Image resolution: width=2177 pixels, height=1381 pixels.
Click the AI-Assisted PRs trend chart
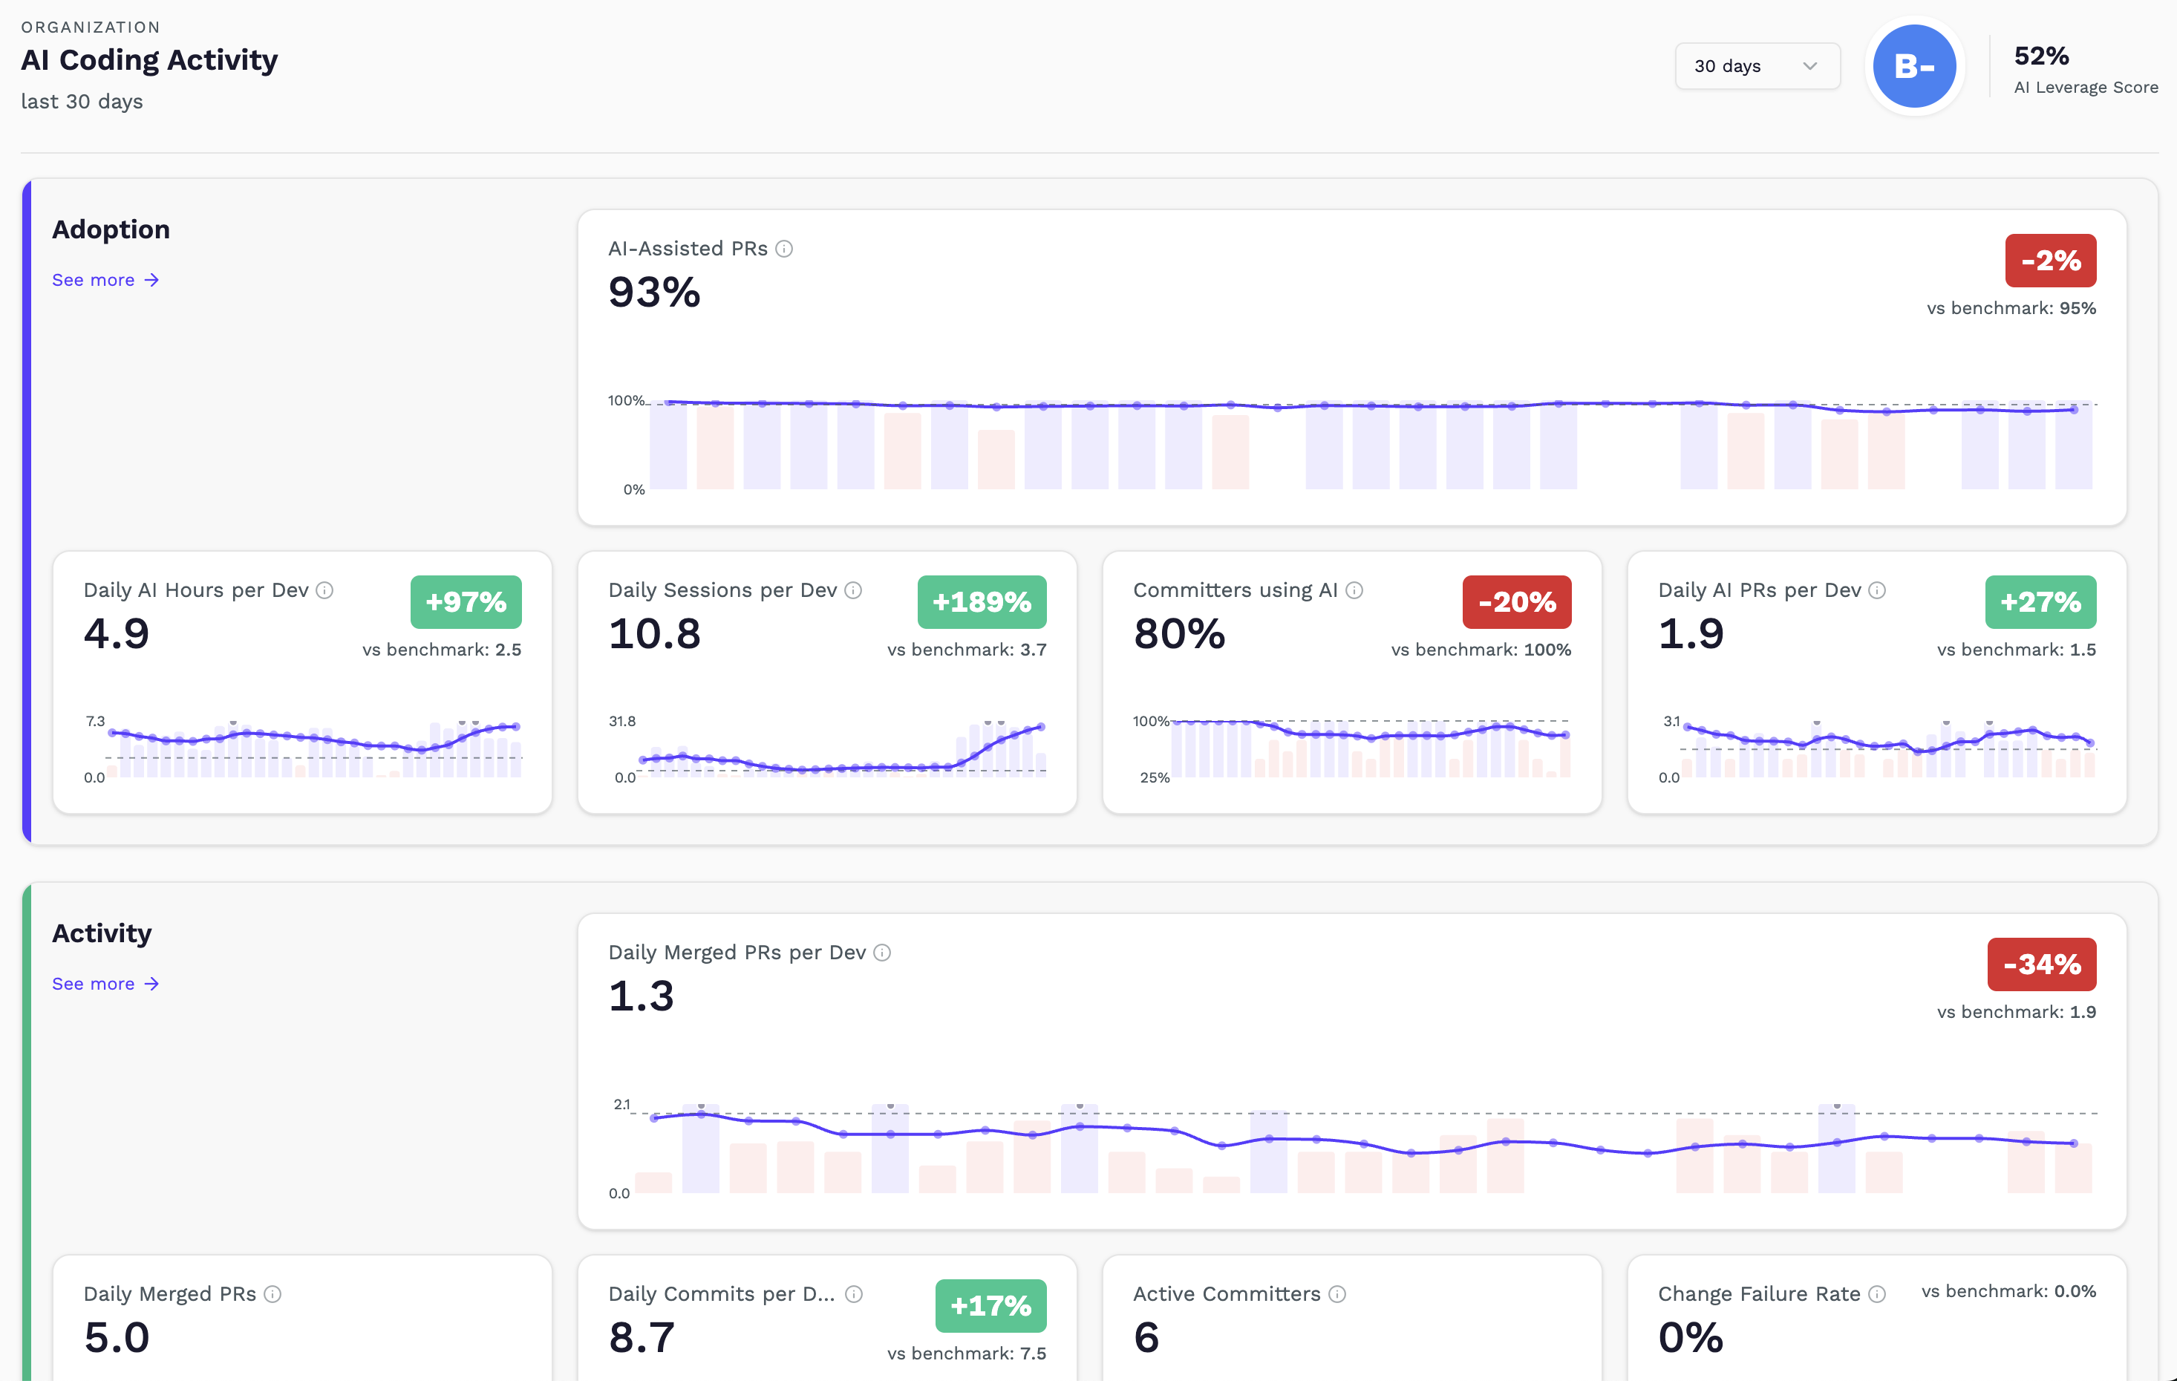tap(1353, 445)
